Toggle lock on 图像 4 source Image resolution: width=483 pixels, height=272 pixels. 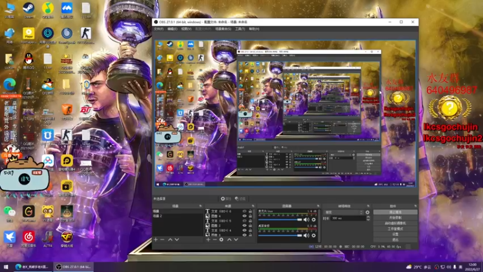[250, 216]
